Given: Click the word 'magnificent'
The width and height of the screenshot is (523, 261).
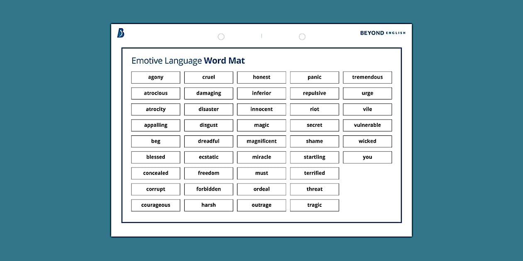Looking at the screenshot, I should click(261, 141).
